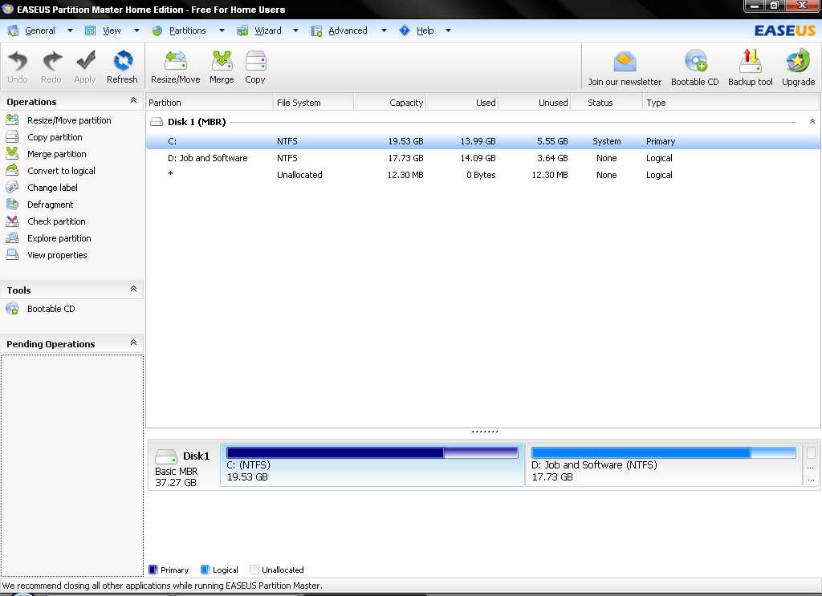Image resolution: width=822 pixels, height=596 pixels.
Task: Click D: Job and Software usage bar
Action: pos(664,452)
